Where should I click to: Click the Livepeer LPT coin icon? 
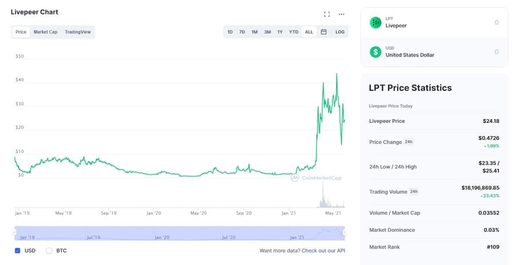[375, 22]
